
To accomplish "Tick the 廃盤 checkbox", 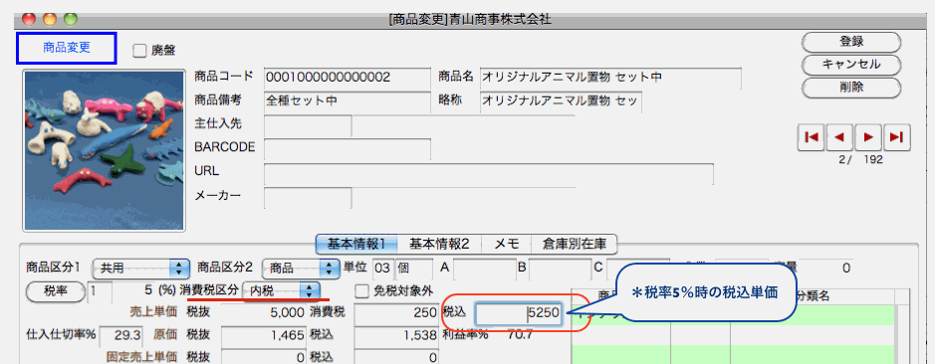I will point(139,51).
